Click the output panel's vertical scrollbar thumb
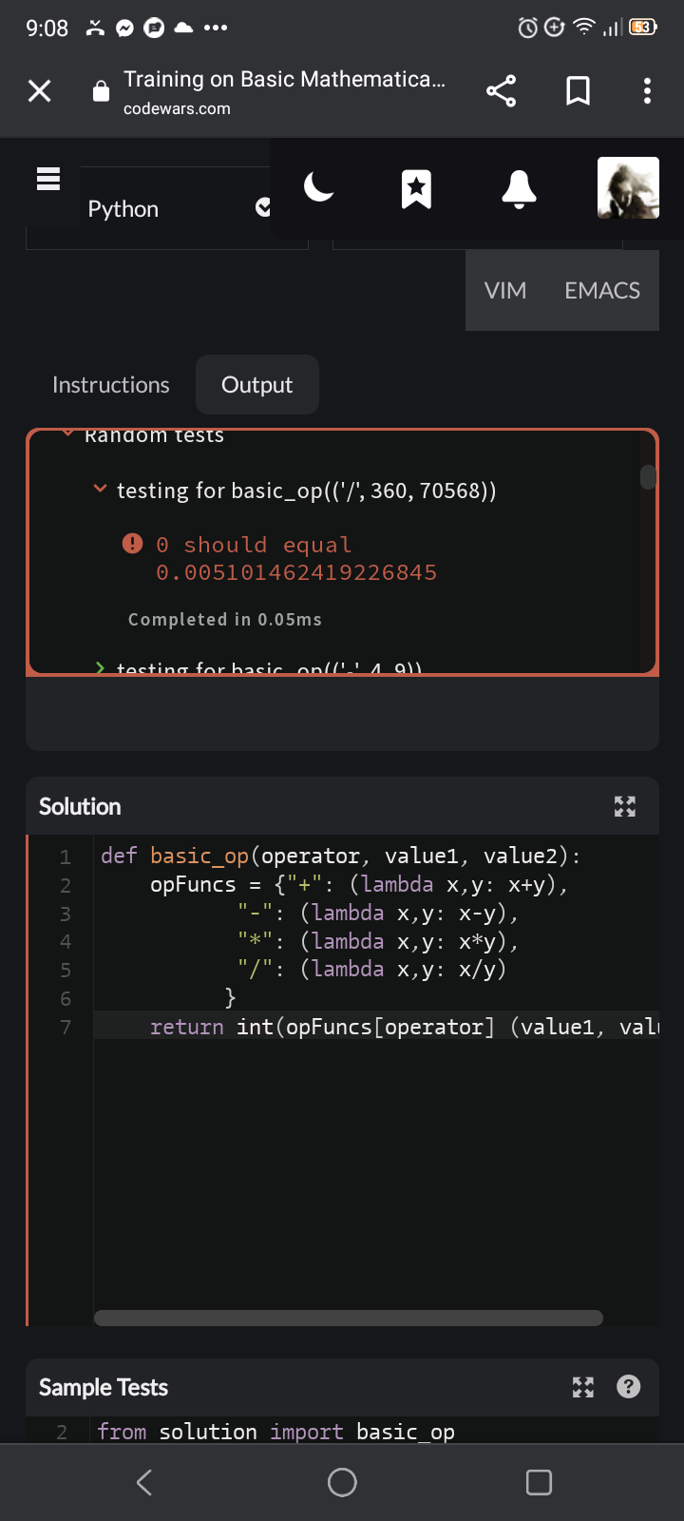This screenshot has height=1521, width=684. [x=649, y=477]
